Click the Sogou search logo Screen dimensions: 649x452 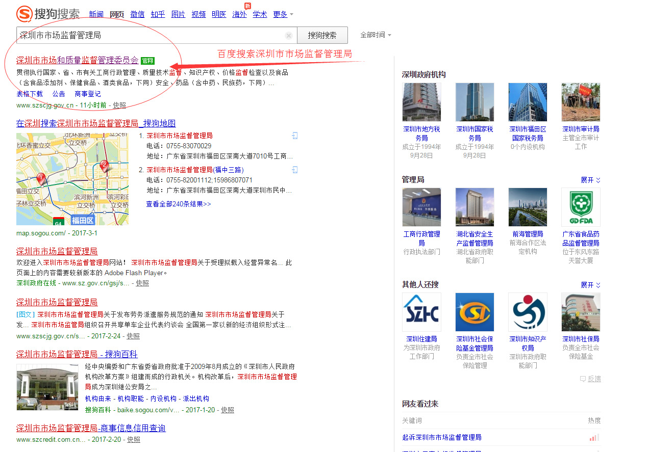(48, 14)
